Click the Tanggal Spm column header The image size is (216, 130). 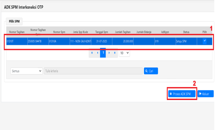pyautogui.click(x=102, y=32)
